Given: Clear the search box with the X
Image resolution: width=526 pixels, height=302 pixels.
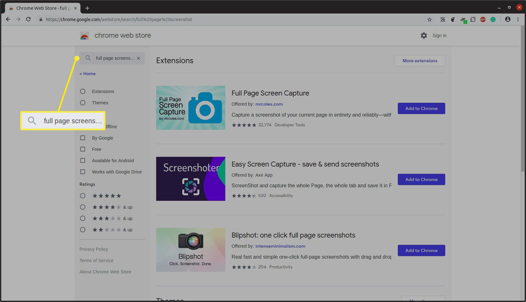Looking at the screenshot, I should coord(138,58).
